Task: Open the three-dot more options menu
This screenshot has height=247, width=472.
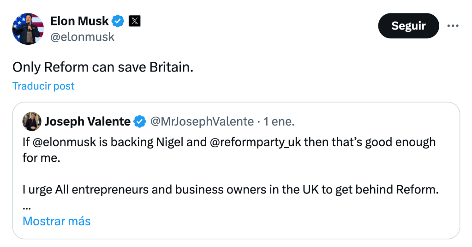Action: click(453, 26)
